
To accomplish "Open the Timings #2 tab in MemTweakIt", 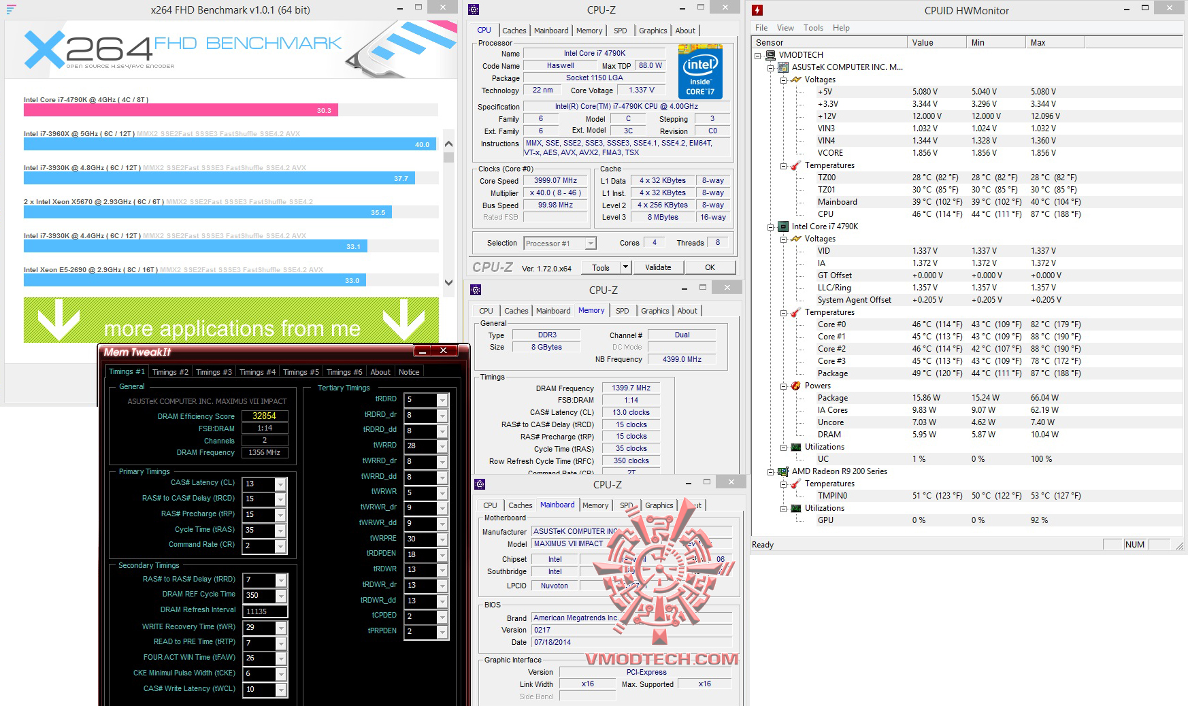I will pyautogui.click(x=170, y=372).
